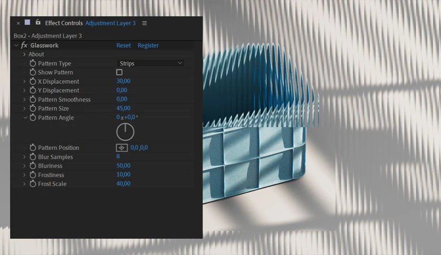Click the Pattern Angle dial control
Viewport: 441px width, 255px height.
click(x=125, y=132)
